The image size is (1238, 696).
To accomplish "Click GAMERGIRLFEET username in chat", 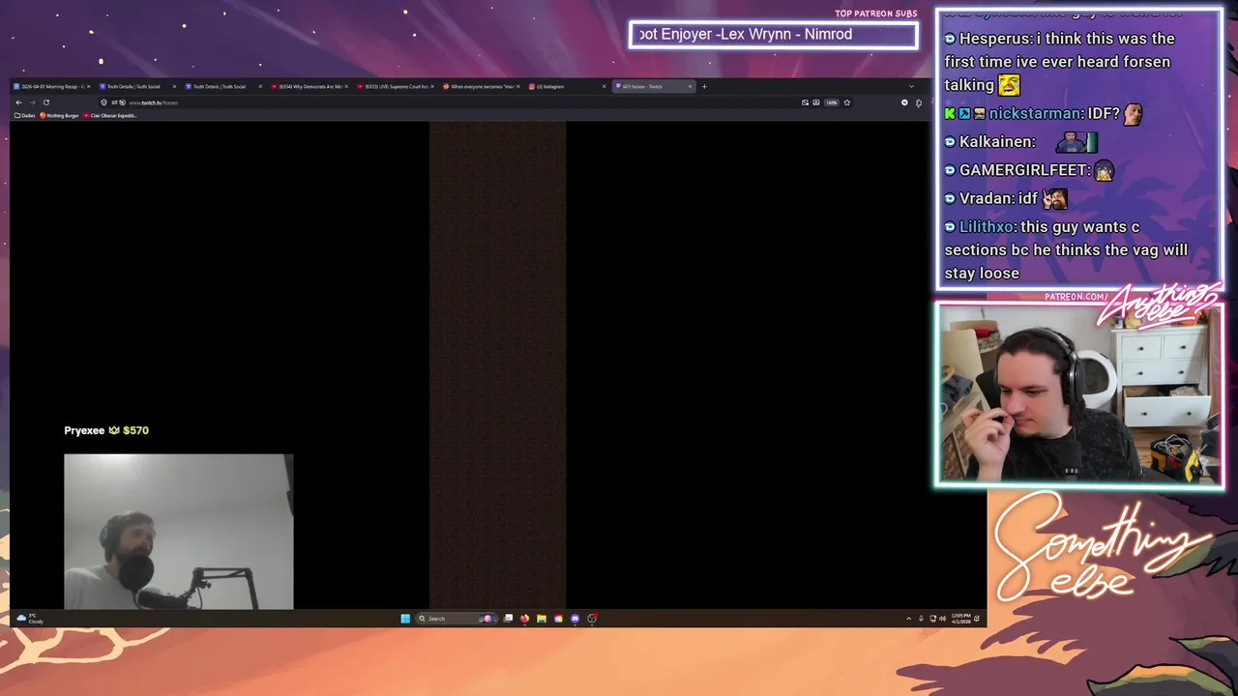I will tap(1024, 170).
